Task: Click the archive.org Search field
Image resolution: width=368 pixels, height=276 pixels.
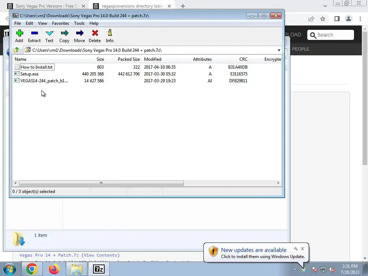Action: pos(331,35)
